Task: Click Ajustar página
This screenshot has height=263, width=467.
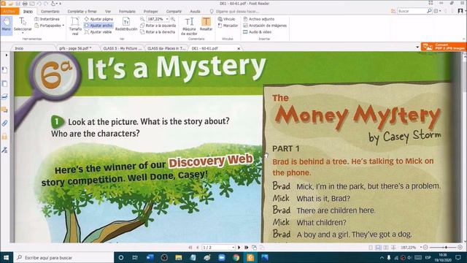Action: click(x=99, y=19)
